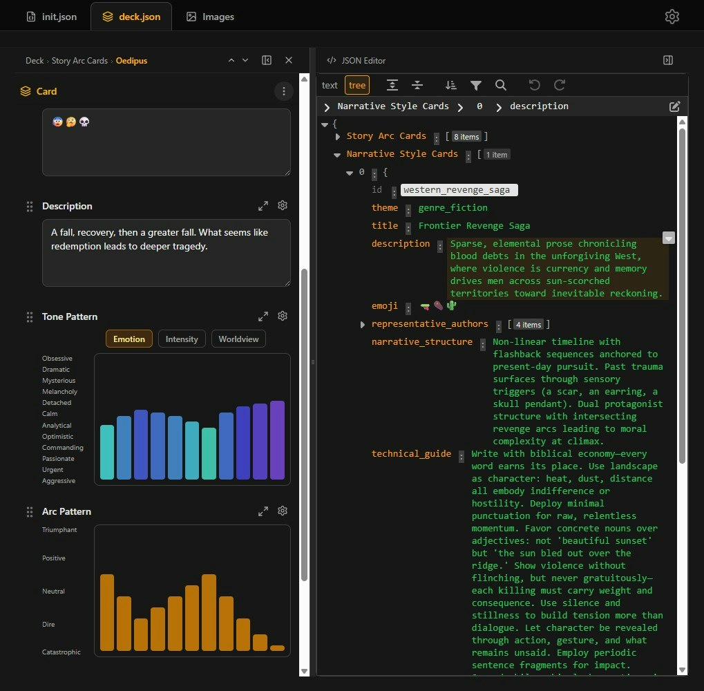
Task: Click the tallest purple Emotion chart bar
Action: (x=277, y=440)
